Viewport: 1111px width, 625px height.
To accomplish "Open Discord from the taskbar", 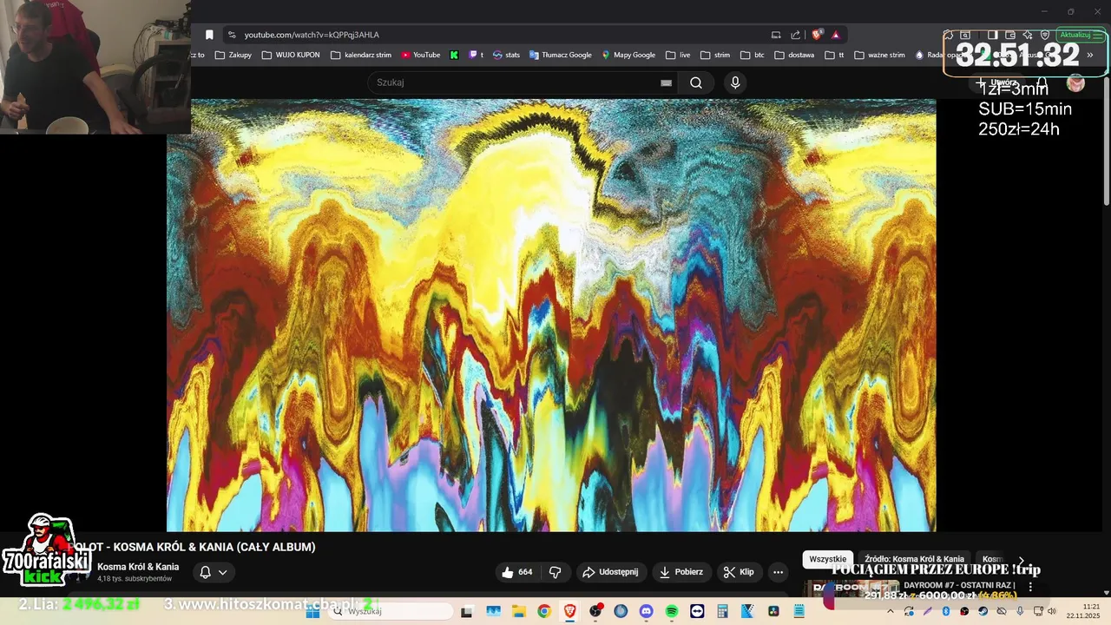I will [x=646, y=611].
